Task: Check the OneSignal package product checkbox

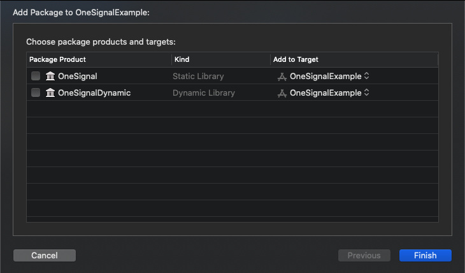Action: pos(36,76)
